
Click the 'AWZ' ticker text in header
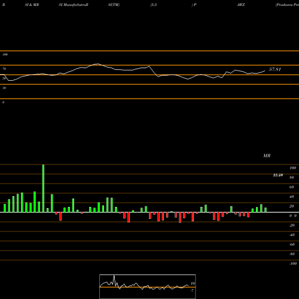(241, 5)
